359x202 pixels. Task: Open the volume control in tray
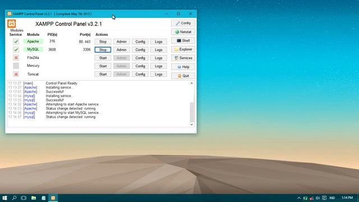317,198
